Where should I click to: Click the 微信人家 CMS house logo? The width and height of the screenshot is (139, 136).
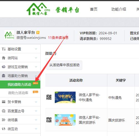[x=38, y=9]
